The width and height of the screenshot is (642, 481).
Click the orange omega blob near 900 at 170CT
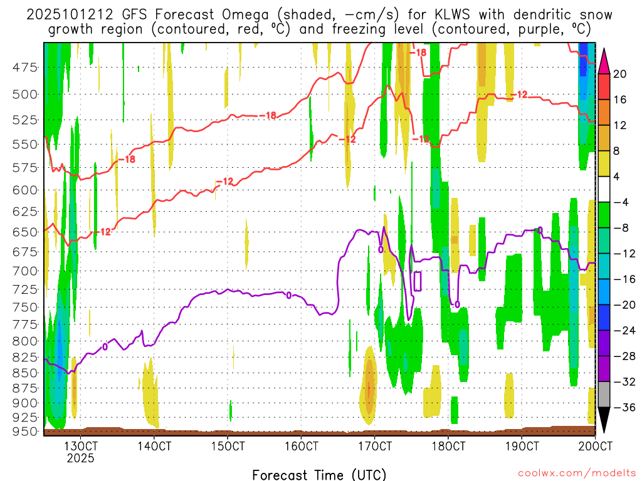[369, 385]
